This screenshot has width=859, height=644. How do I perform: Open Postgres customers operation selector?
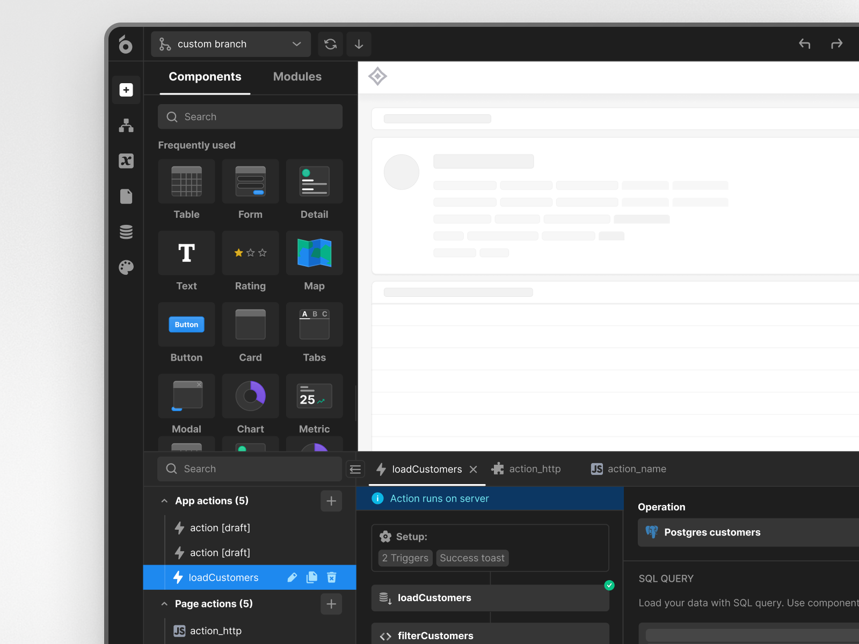(748, 532)
